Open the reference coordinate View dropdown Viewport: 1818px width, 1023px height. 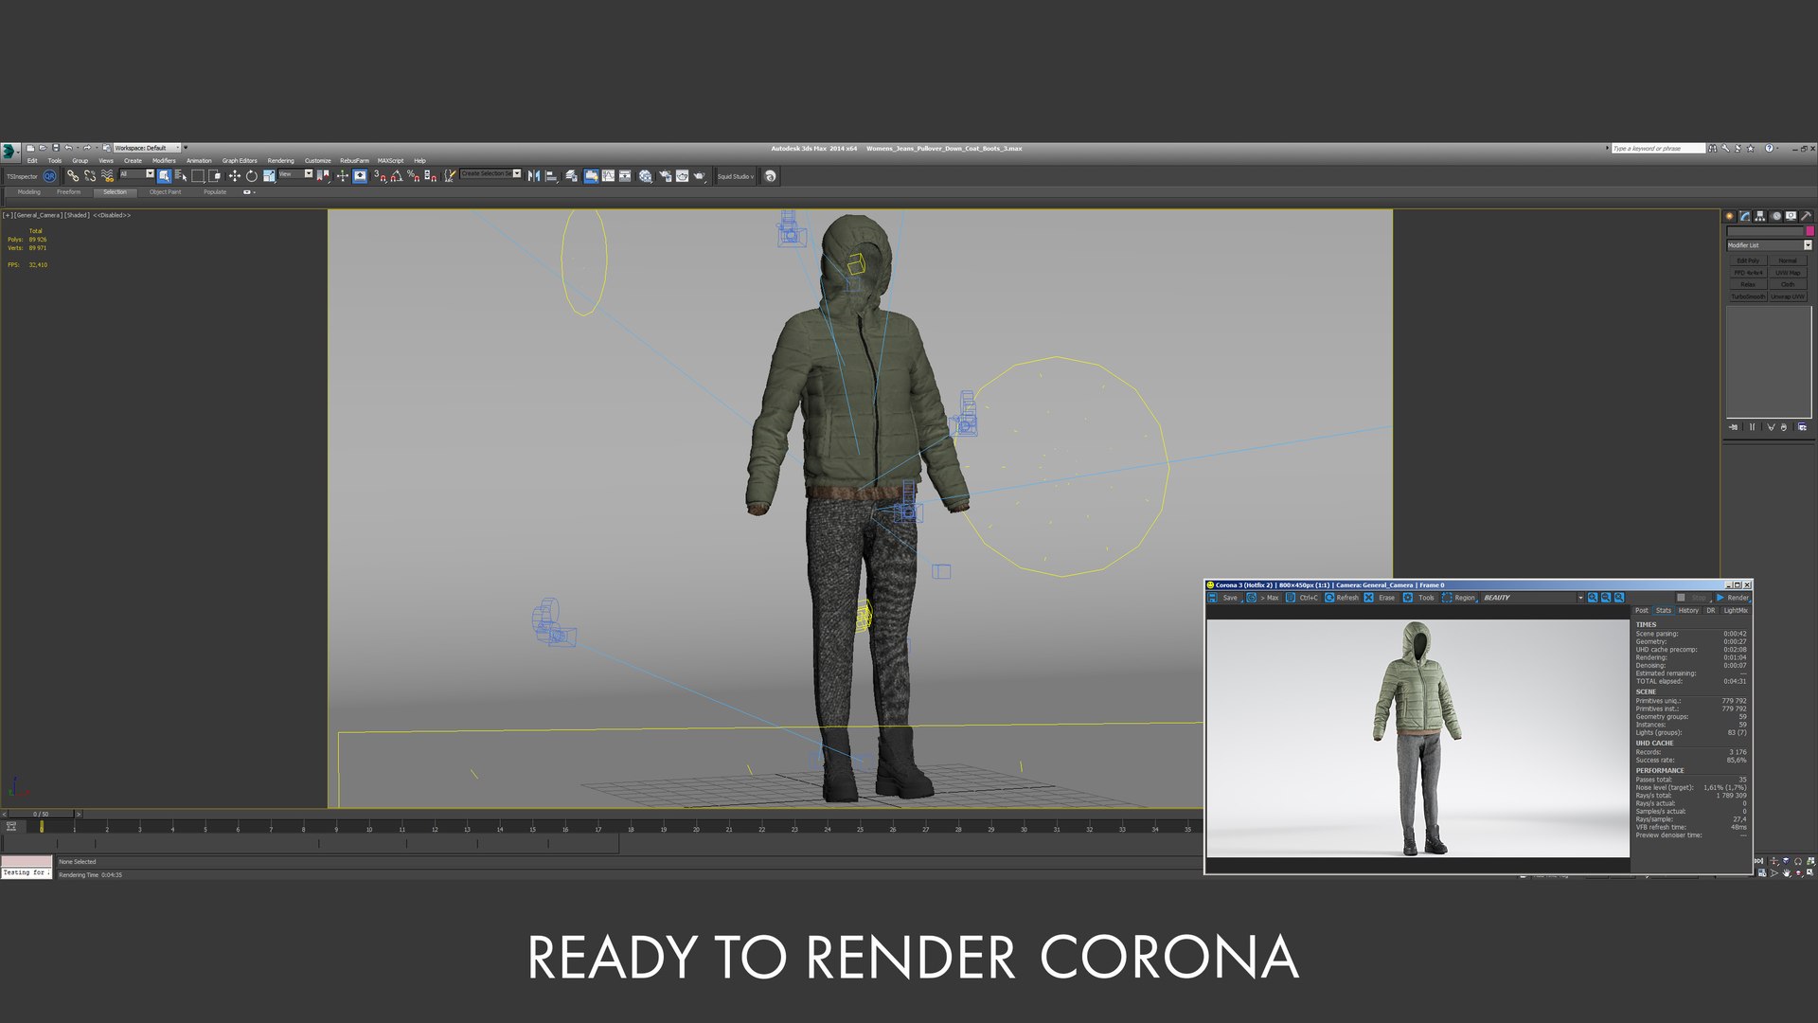point(295,173)
